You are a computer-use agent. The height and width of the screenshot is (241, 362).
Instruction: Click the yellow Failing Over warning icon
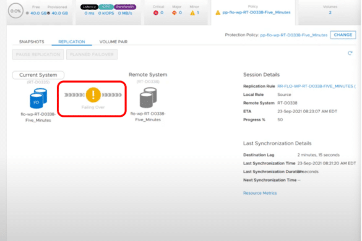pyautogui.click(x=93, y=95)
